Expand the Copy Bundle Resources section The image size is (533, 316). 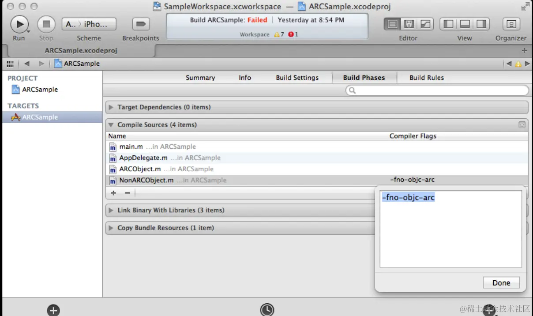[x=111, y=228]
